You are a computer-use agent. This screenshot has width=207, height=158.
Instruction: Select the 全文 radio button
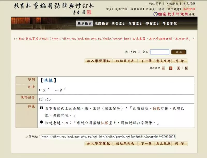(x=139, y=52)
